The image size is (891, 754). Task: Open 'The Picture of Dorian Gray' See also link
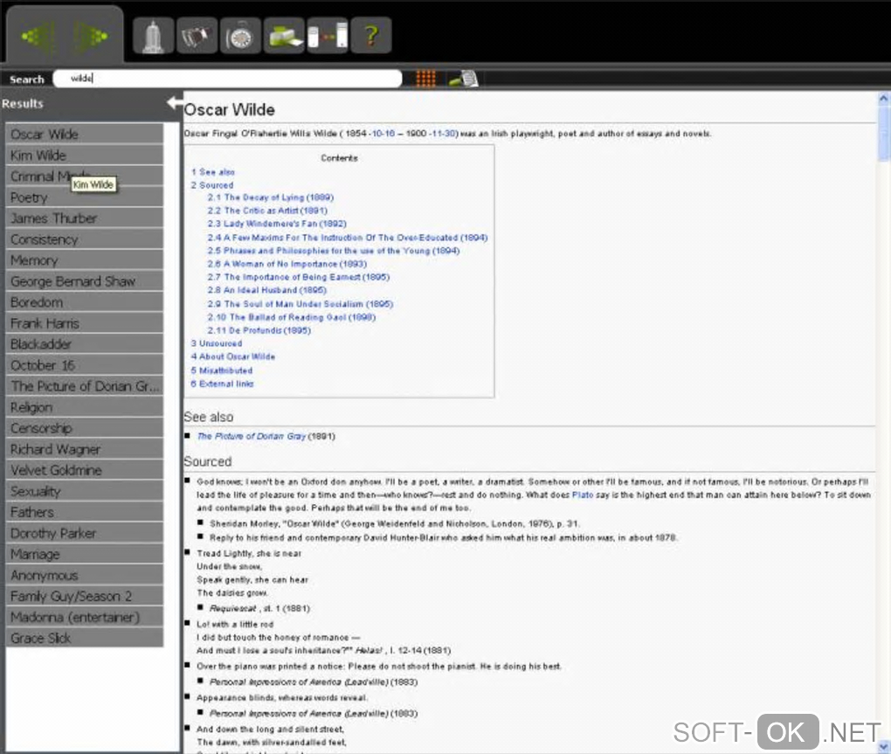click(x=252, y=436)
